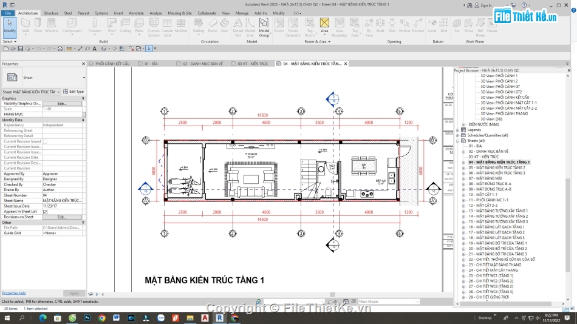The height and width of the screenshot is (324, 577).
Task: Click the Model Text tool
Action: pos(238,27)
